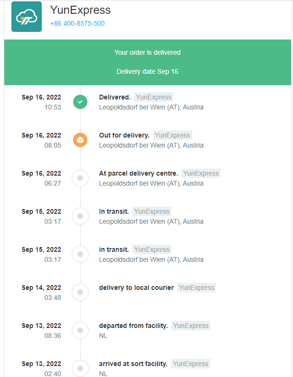
Task: Call the +86 400-8575-500 phone link
Action: pyautogui.click(x=77, y=23)
